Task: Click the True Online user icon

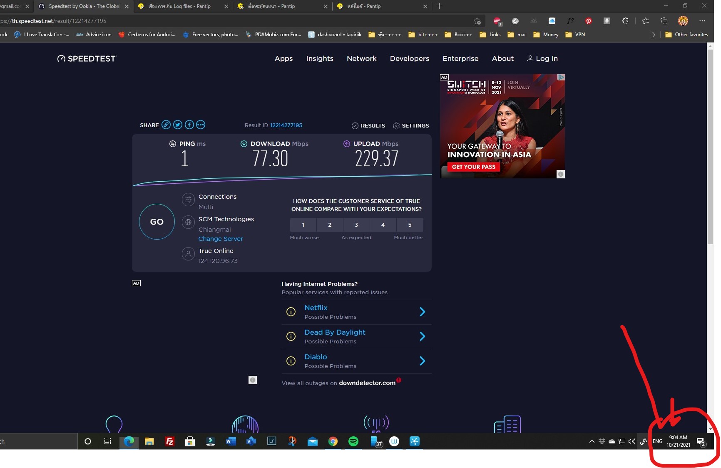Action: coord(188,254)
